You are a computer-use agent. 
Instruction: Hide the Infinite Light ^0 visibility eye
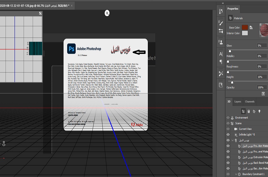tap(228, 135)
